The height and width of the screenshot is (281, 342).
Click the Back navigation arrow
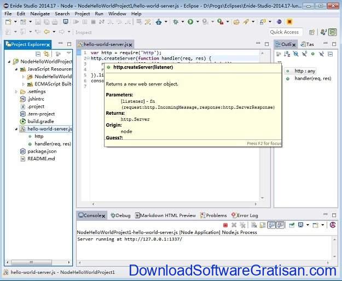pyautogui.click(x=47, y=32)
